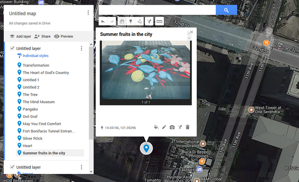Image resolution: width=299 pixels, height=182 pixels.
Task: Select the add marker tool
Action: (x=131, y=21)
